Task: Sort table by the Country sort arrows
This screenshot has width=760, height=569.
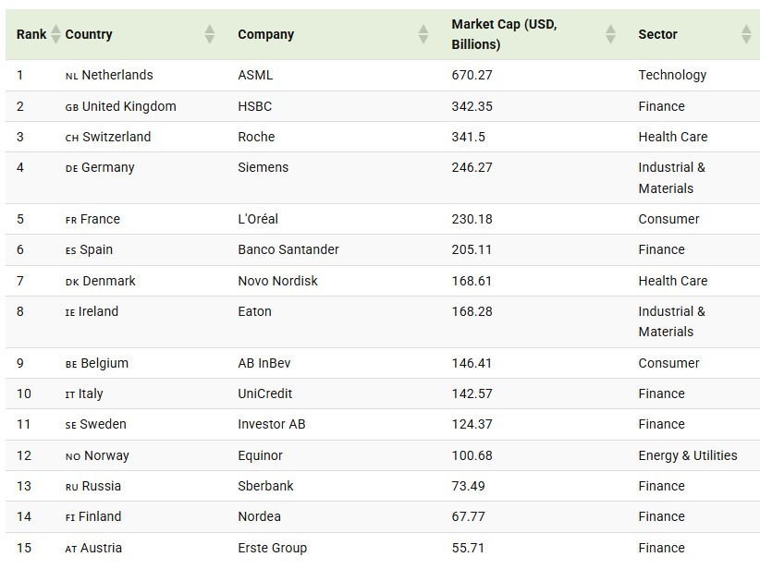Action: point(209,34)
